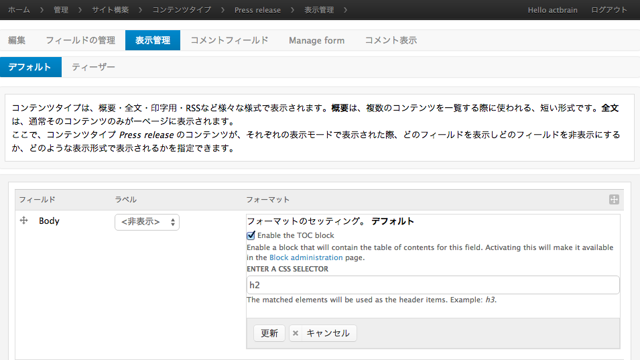Switch to the フィールドの管理 tab
640x360 pixels.
coord(80,40)
